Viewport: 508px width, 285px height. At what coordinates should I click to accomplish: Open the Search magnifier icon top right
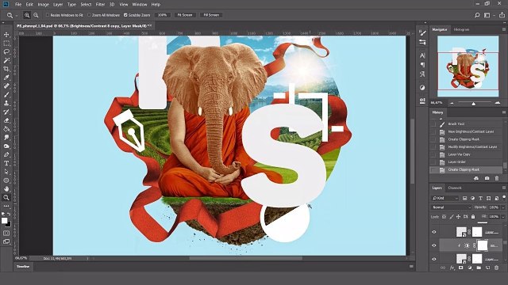click(477, 15)
